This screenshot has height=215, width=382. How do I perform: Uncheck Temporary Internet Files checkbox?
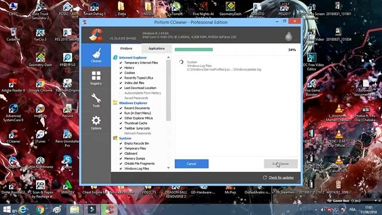point(121,63)
